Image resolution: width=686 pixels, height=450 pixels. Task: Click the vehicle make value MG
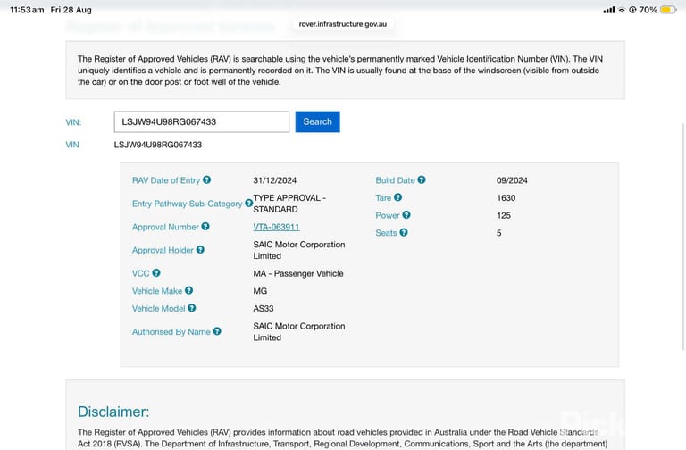(x=260, y=291)
